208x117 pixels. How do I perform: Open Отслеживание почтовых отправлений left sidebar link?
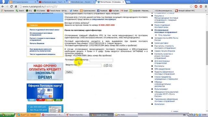[x=41, y=34]
